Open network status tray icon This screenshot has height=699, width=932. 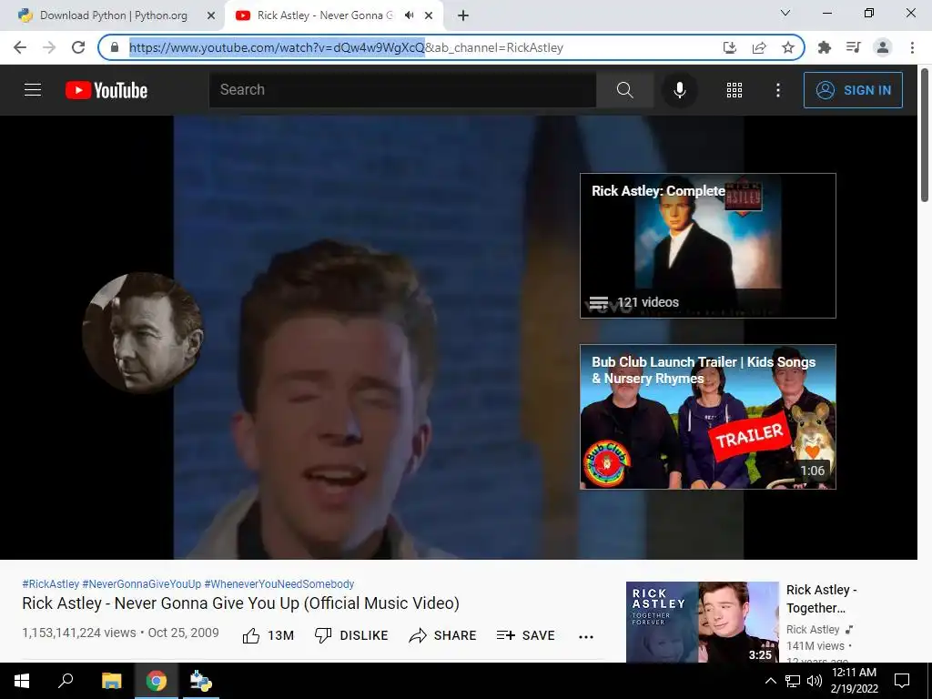click(x=793, y=681)
